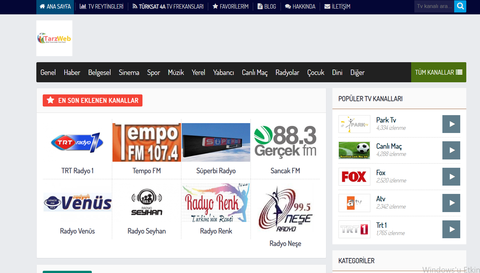The height and width of the screenshot is (273, 480).
Task: Select the Müzik category
Action: tap(176, 72)
